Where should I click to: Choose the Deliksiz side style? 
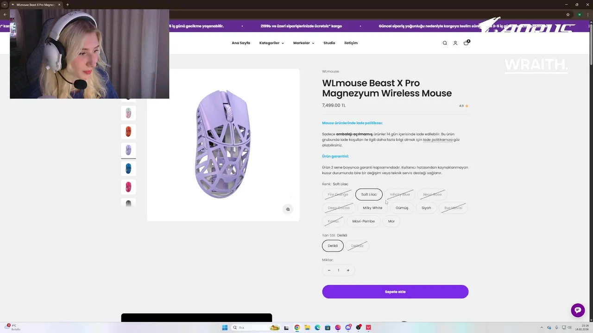(357, 246)
